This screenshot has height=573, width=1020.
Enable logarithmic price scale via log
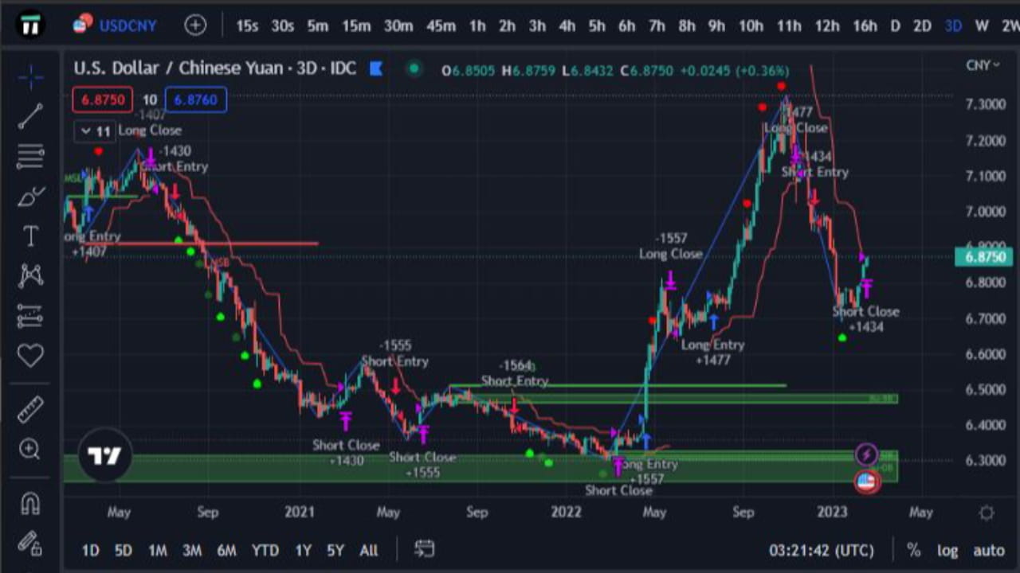click(x=947, y=550)
